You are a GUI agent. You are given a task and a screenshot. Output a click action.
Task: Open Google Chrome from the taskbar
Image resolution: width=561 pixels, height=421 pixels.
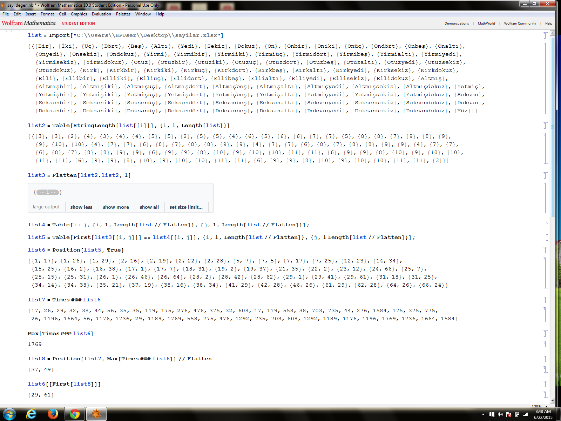tap(74, 414)
